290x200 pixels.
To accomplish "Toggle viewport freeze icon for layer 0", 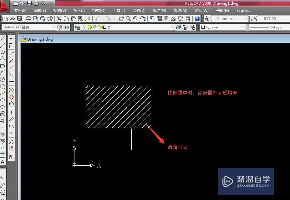I will pyautogui.click(x=95, y=27).
